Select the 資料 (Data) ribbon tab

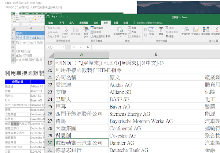point(106,23)
